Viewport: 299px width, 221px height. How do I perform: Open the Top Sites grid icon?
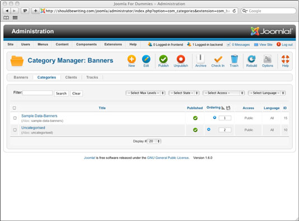pyautogui.click(x=15, y=18)
